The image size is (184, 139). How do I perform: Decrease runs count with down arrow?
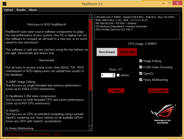pos(113,76)
